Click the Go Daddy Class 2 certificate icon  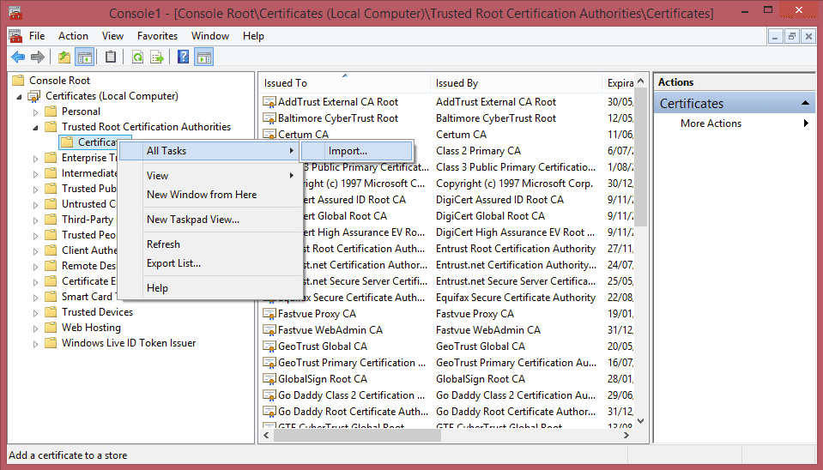[x=269, y=395]
